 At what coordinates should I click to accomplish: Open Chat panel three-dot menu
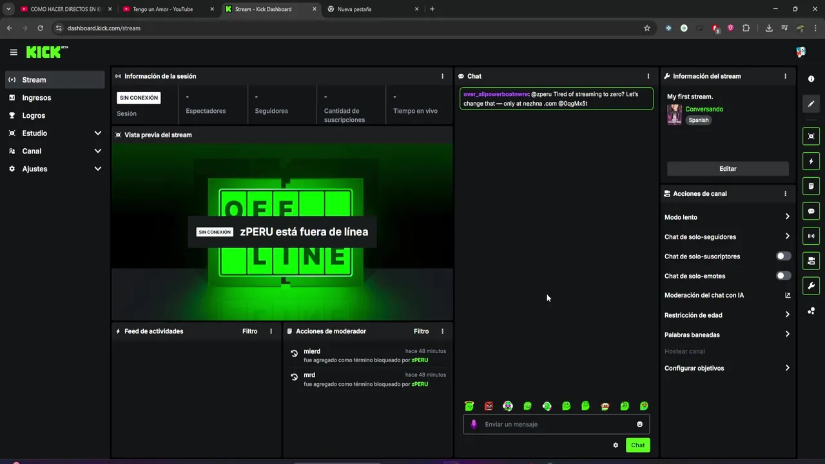click(648, 76)
